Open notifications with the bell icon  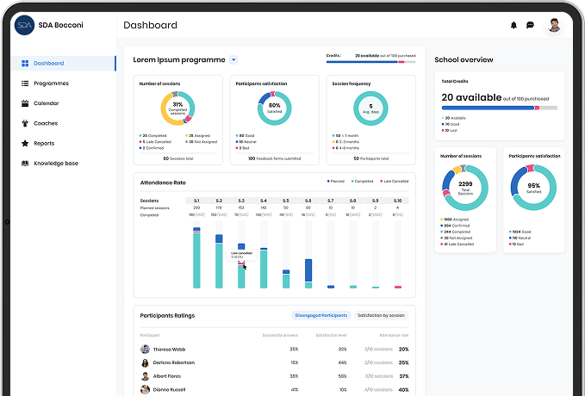click(x=514, y=26)
